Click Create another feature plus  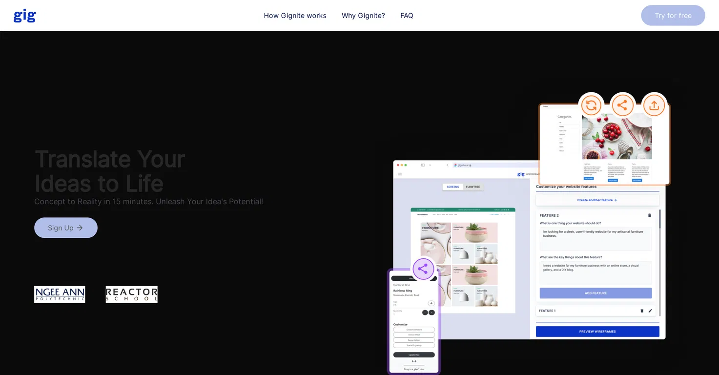coord(597,200)
